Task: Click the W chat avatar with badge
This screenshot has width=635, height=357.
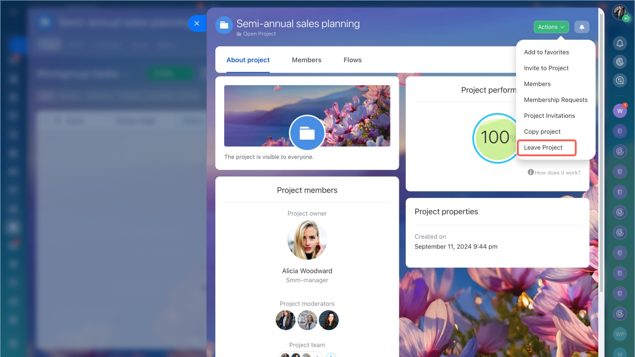Action: pos(620,111)
